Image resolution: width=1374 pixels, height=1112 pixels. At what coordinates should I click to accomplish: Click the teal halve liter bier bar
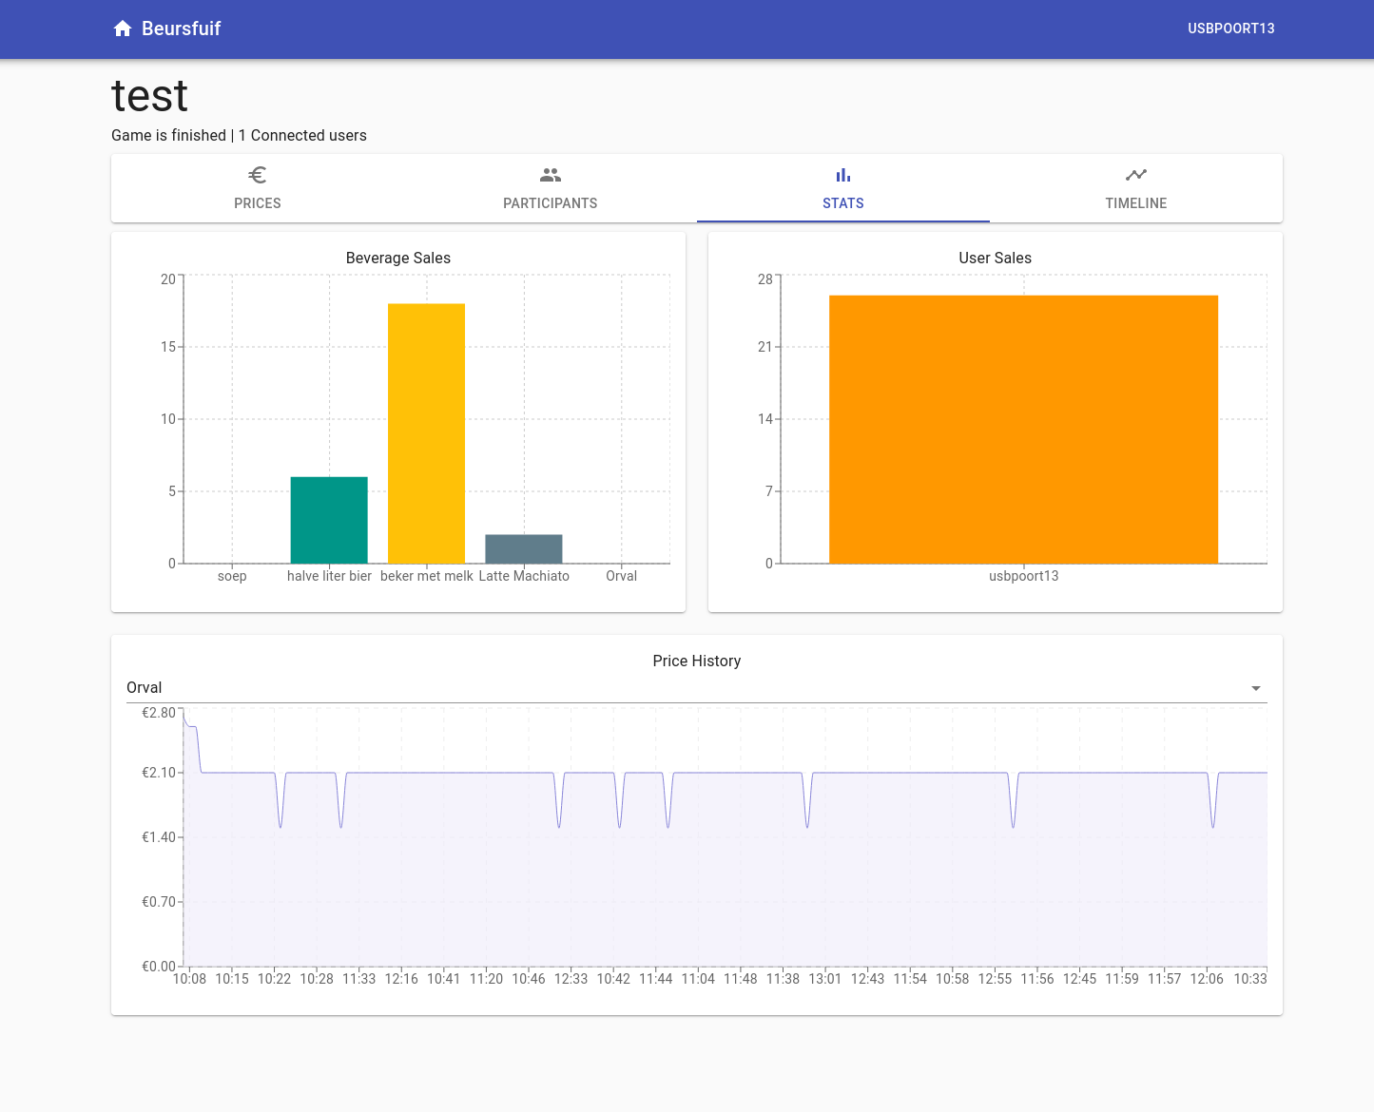329,520
